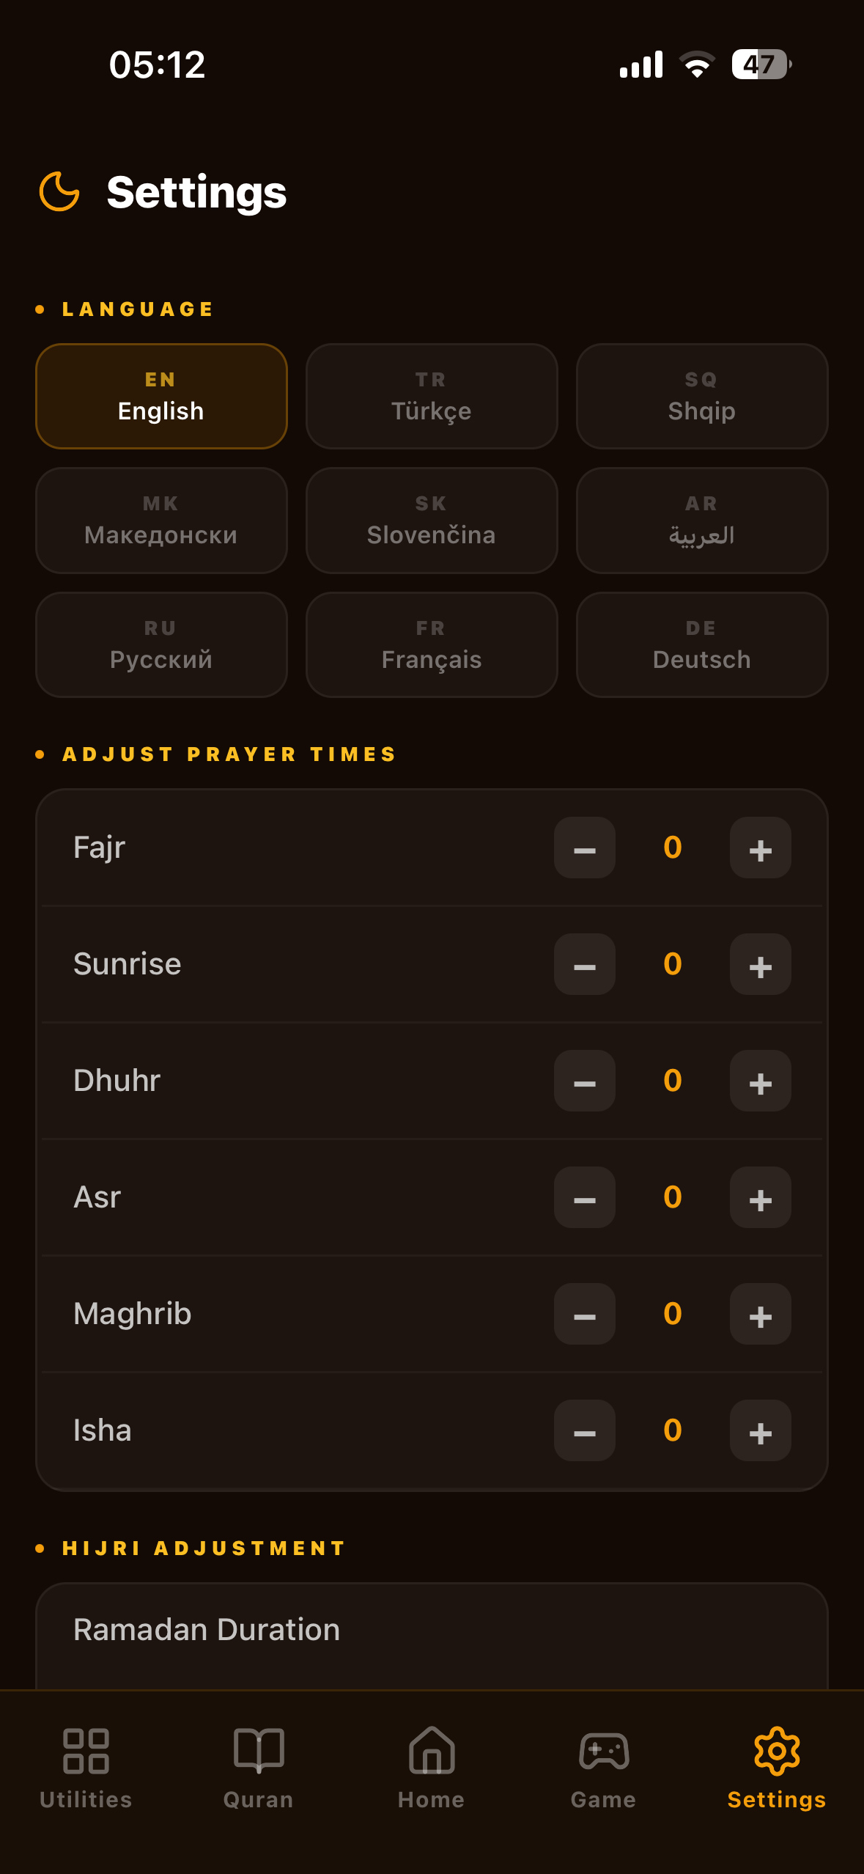Switch language to Deutsch
Image resolution: width=864 pixels, height=1874 pixels.
702,644
